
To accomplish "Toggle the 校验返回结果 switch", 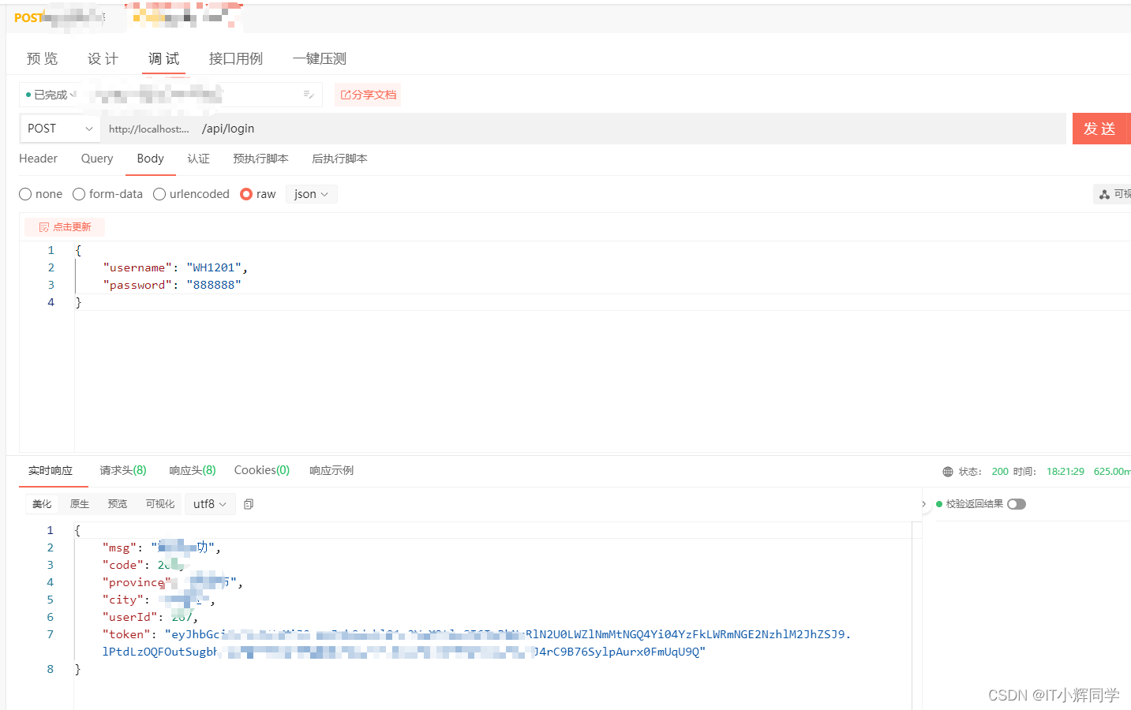I will (1017, 504).
